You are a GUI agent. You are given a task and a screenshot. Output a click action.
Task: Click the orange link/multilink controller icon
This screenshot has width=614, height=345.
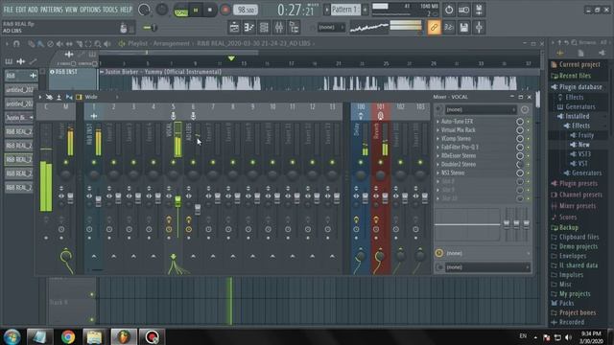(434, 28)
